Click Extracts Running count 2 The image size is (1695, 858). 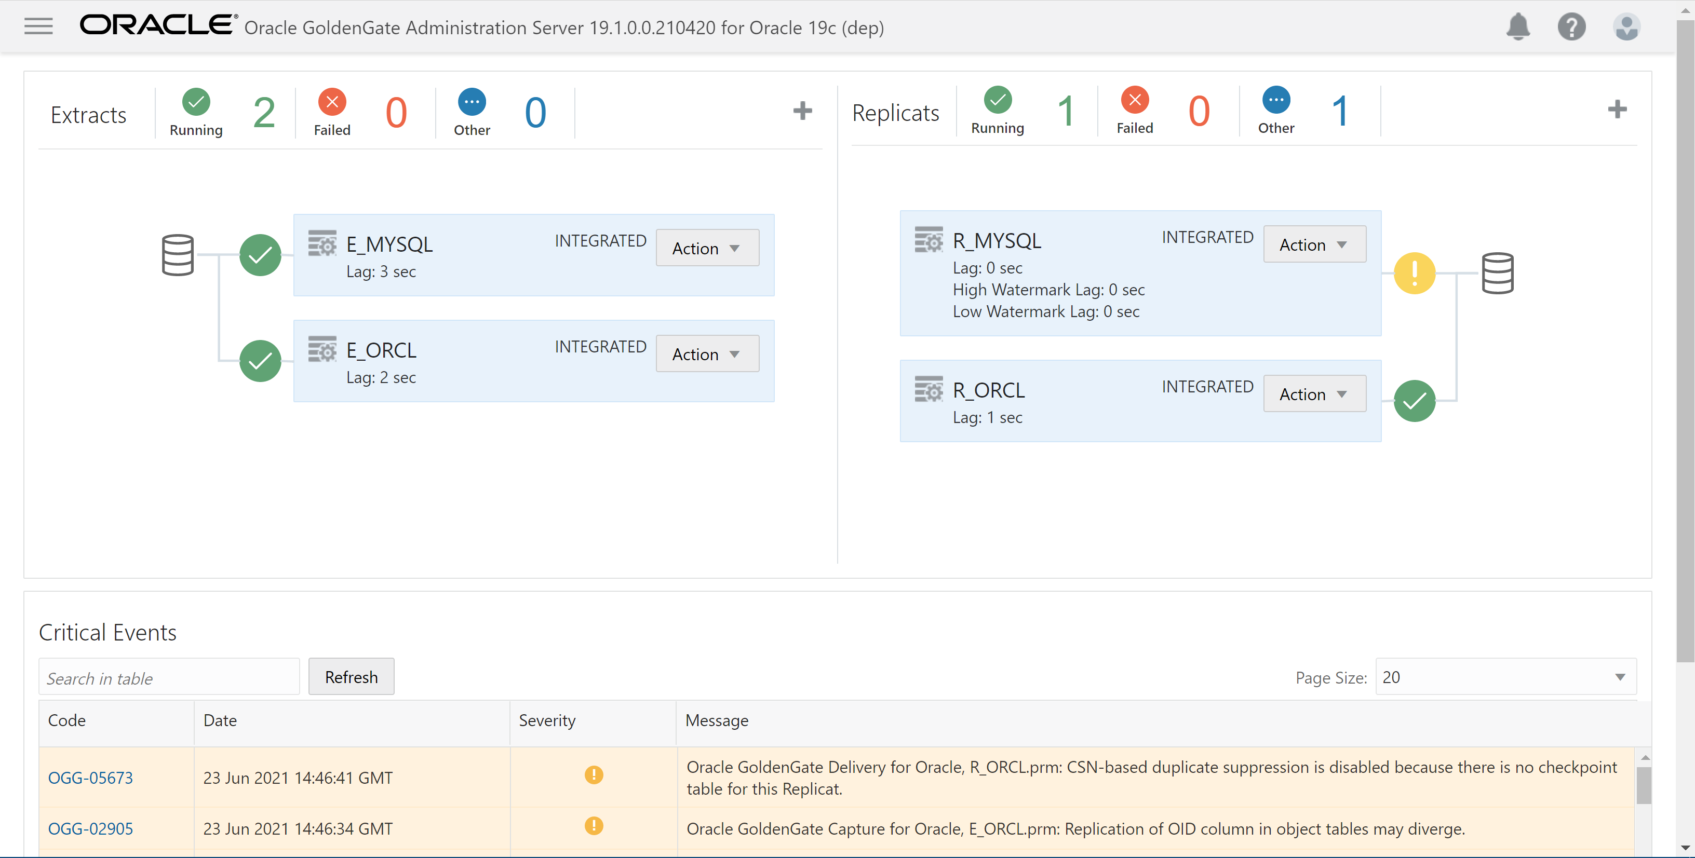(264, 112)
